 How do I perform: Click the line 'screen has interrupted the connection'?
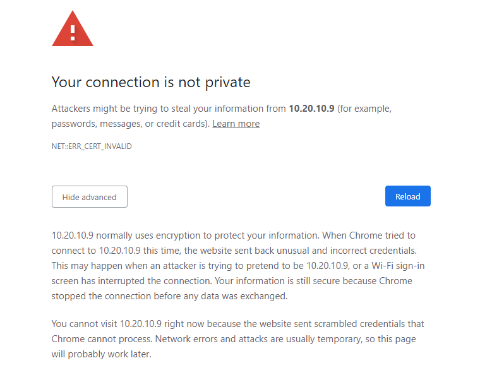click(x=232, y=281)
